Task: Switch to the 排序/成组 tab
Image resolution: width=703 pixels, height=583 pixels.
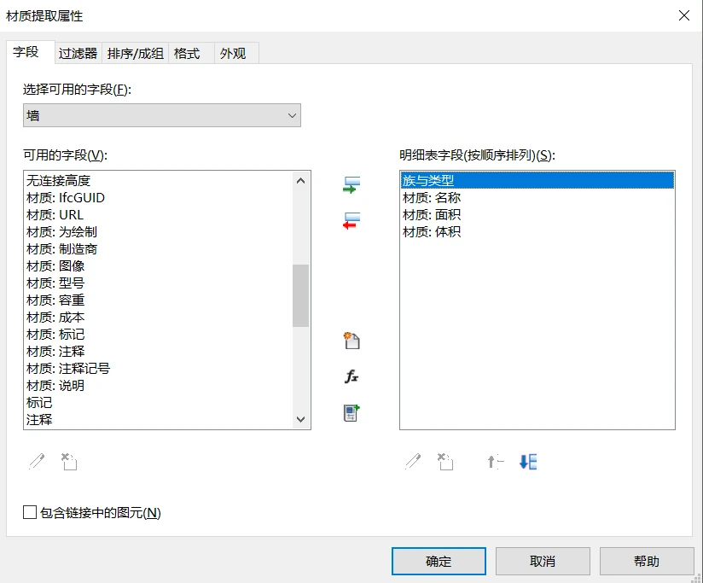Action: (x=136, y=54)
